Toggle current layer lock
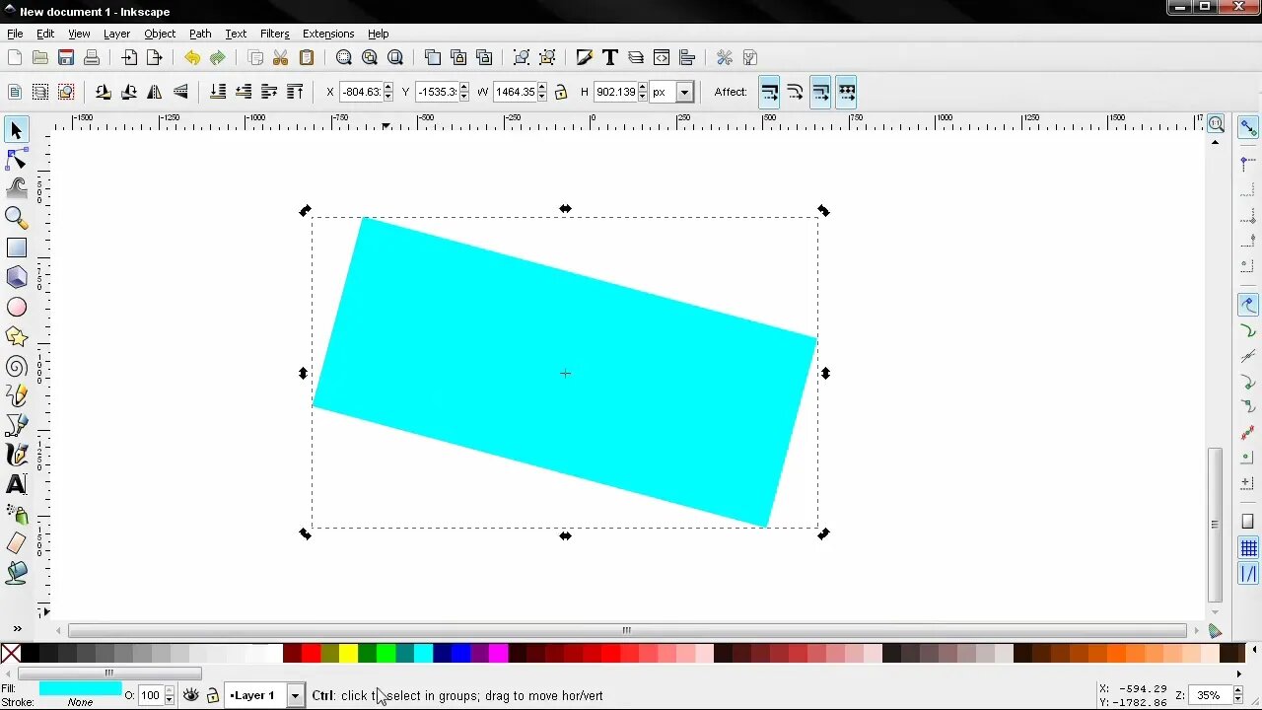 coord(213,695)
